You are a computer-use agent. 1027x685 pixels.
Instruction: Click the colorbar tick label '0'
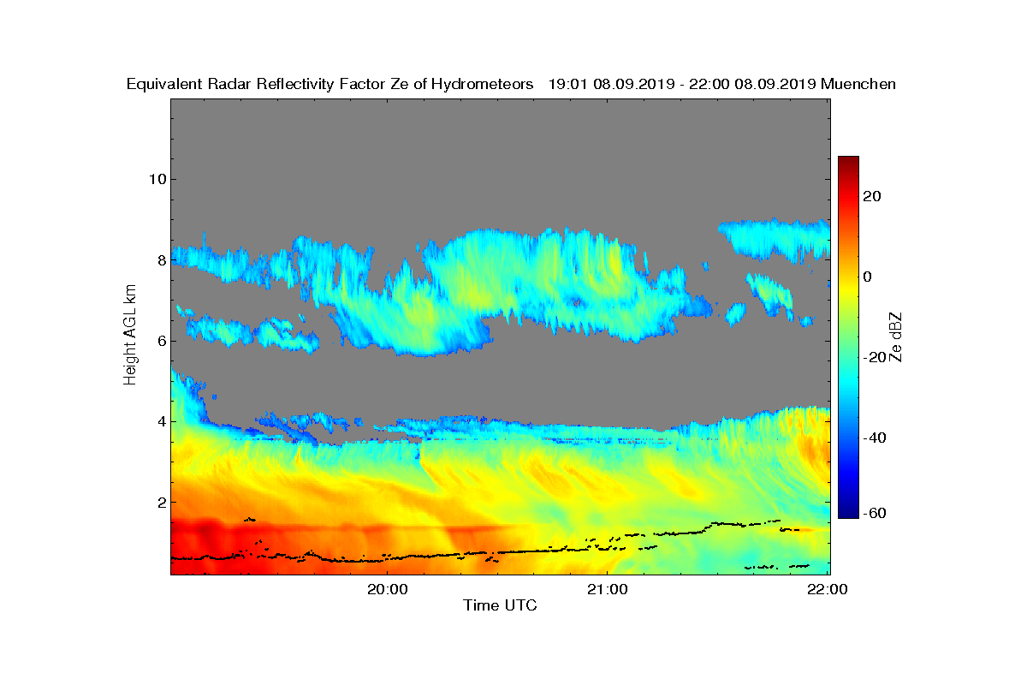click(868, 277)
